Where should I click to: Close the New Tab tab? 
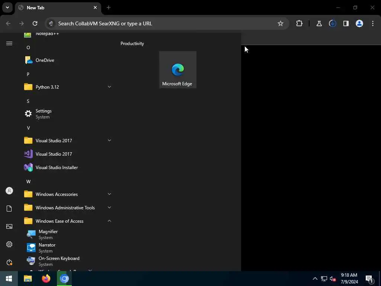(x=95, y=7)
